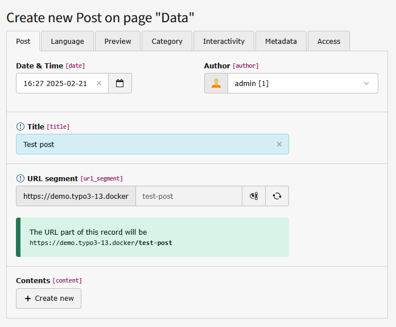Viewport: 396px width, 327px height.
Task: Toggle manual URL segment editing
Action: pos(254,196)
